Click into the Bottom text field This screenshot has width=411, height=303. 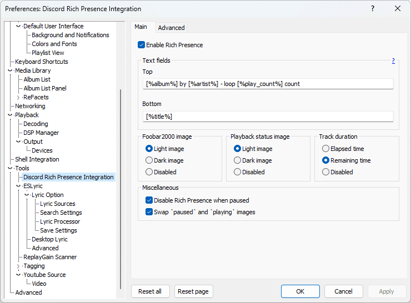[x=268, y=117]
